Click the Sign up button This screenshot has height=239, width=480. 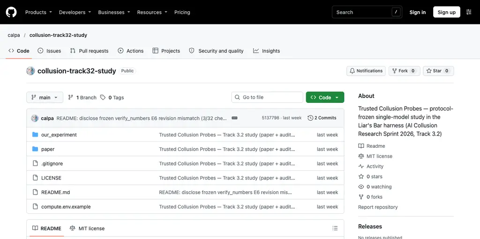[446, 12]
